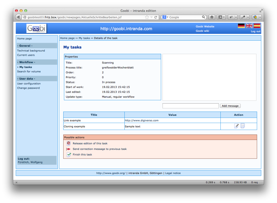This screenshot has width=277, height=203.
Task: Click the In process status value
Action: 108,82
